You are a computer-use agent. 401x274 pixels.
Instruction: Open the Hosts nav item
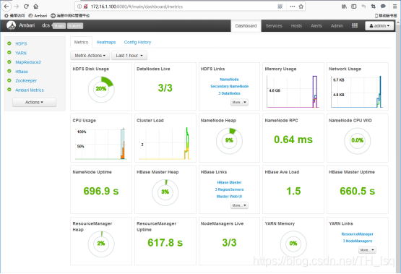pyautogui.click(x=296, y=26)
